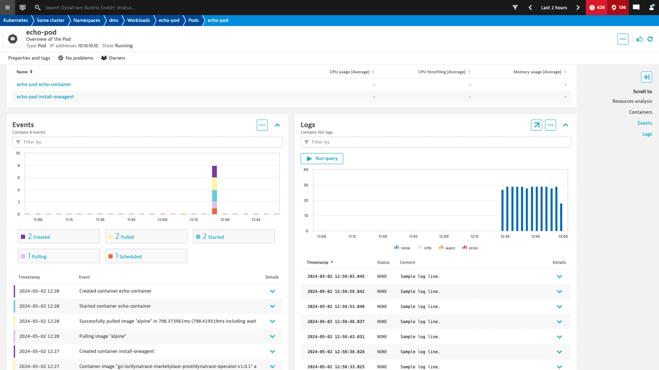Click the filter icon in the top bar
This screenshot has height=370, width=659.
point(515,7)
